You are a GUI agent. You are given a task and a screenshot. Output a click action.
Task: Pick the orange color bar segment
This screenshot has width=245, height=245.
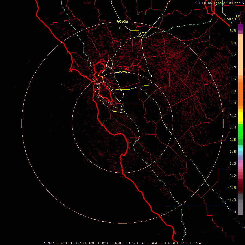pyautogui.click(x=240, y=94)
